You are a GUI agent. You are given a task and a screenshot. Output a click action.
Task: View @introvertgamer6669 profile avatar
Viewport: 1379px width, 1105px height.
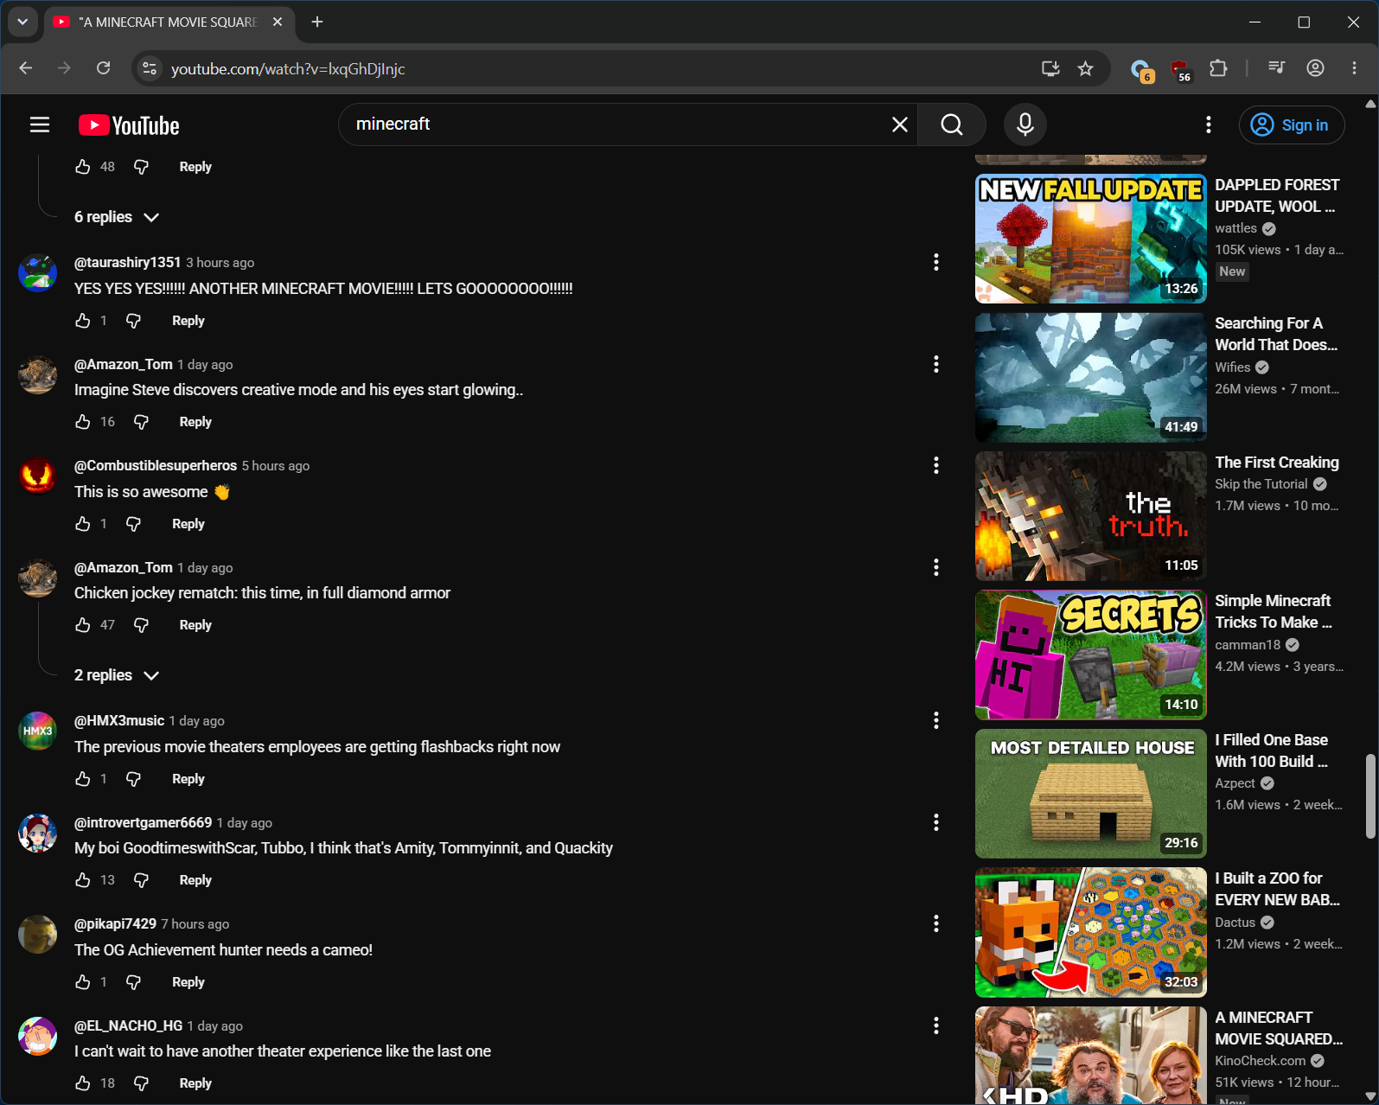38,834
